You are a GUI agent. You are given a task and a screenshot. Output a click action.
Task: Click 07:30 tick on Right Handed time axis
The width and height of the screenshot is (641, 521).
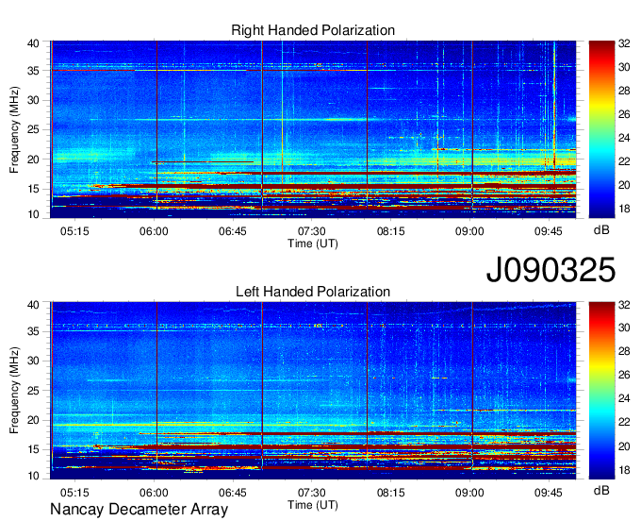(x=311, y=231)
